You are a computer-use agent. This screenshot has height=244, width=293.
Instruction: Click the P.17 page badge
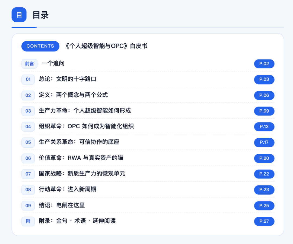(264, 142)
